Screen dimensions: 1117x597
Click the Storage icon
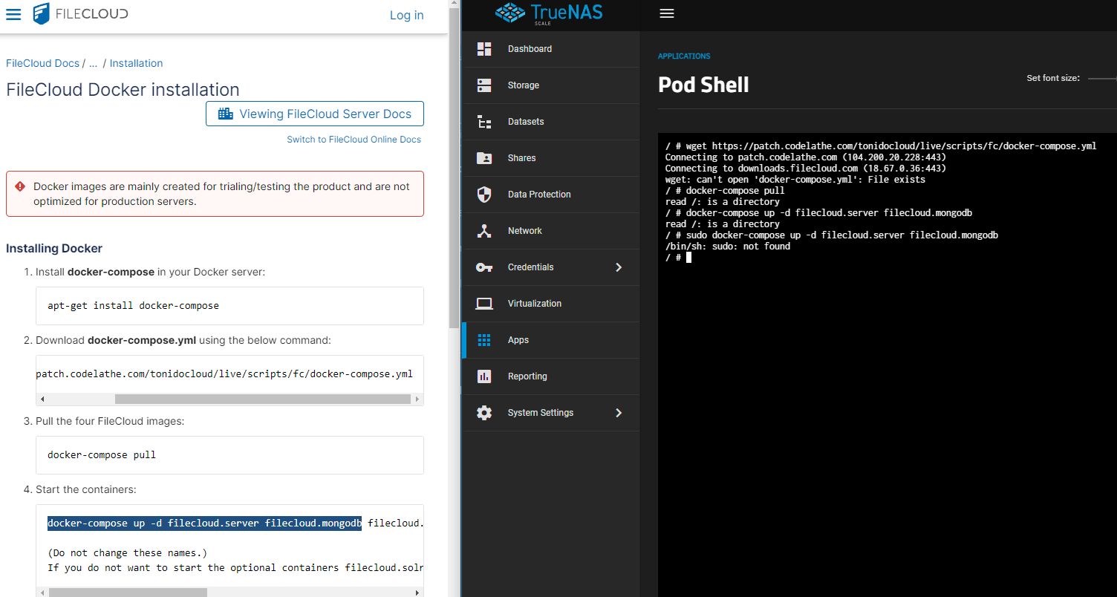[484, 85]
